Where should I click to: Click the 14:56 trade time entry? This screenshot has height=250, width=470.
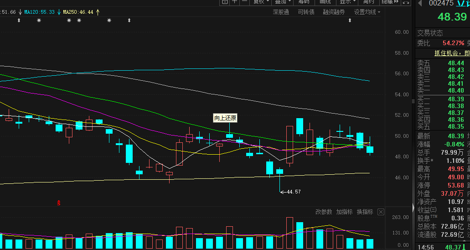[426, 247]
